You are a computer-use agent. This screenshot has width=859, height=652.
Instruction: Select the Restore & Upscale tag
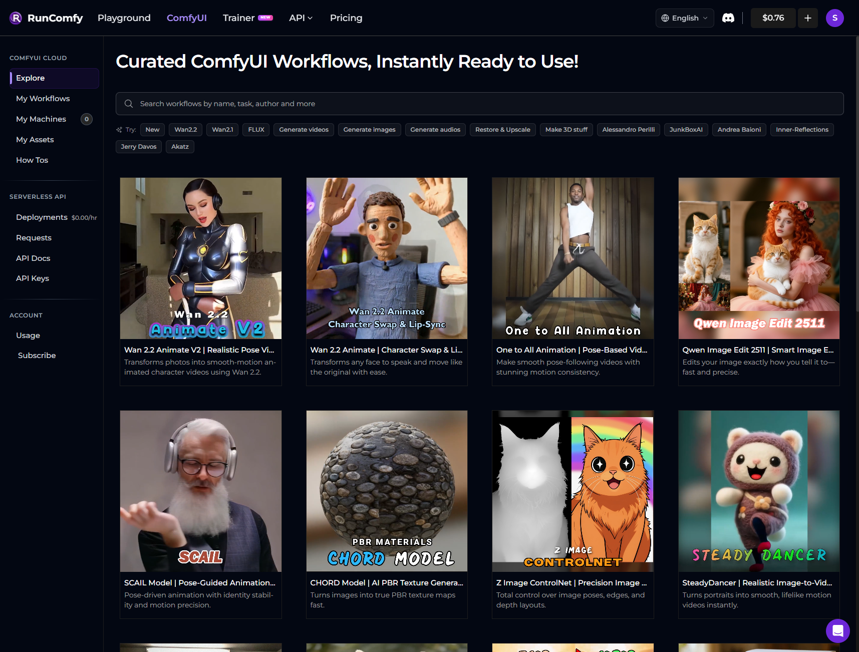pos(502,130)
